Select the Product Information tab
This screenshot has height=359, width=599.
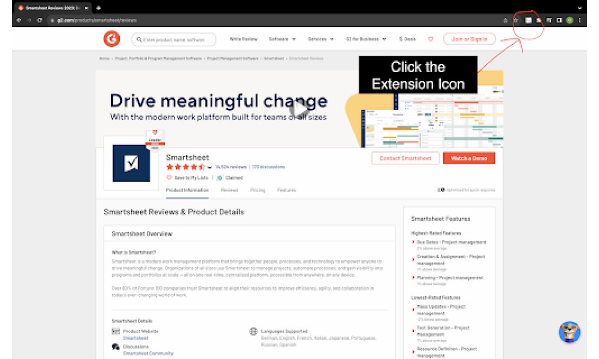pyautogui.click(x=187, y=190)
